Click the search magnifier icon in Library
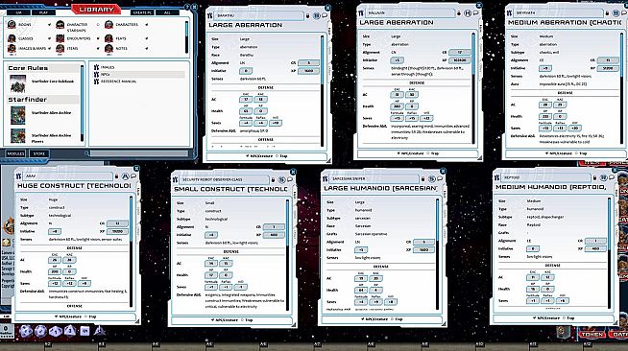This screenshot has width=628, height=351. point(86,153)
